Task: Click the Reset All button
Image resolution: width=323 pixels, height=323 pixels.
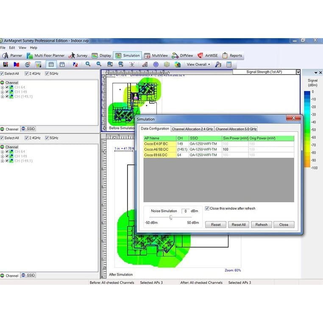Action: coord(239,225)
